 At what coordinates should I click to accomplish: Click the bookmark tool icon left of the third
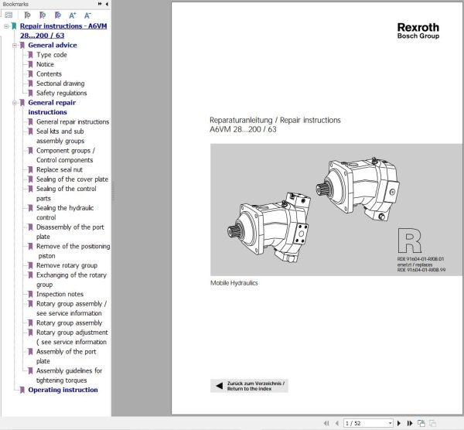pyautogui.click(x=43, y=15)
